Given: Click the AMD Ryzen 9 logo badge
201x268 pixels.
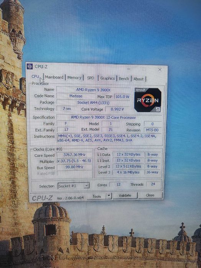Looking at the screenshot, I should click(x=148, y=100).
